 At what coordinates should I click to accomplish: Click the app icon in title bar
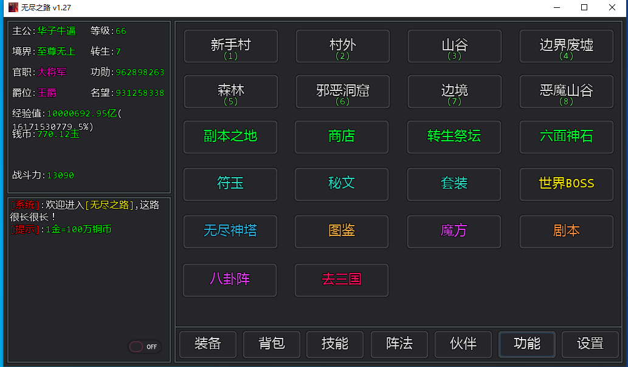coord(13,7)
